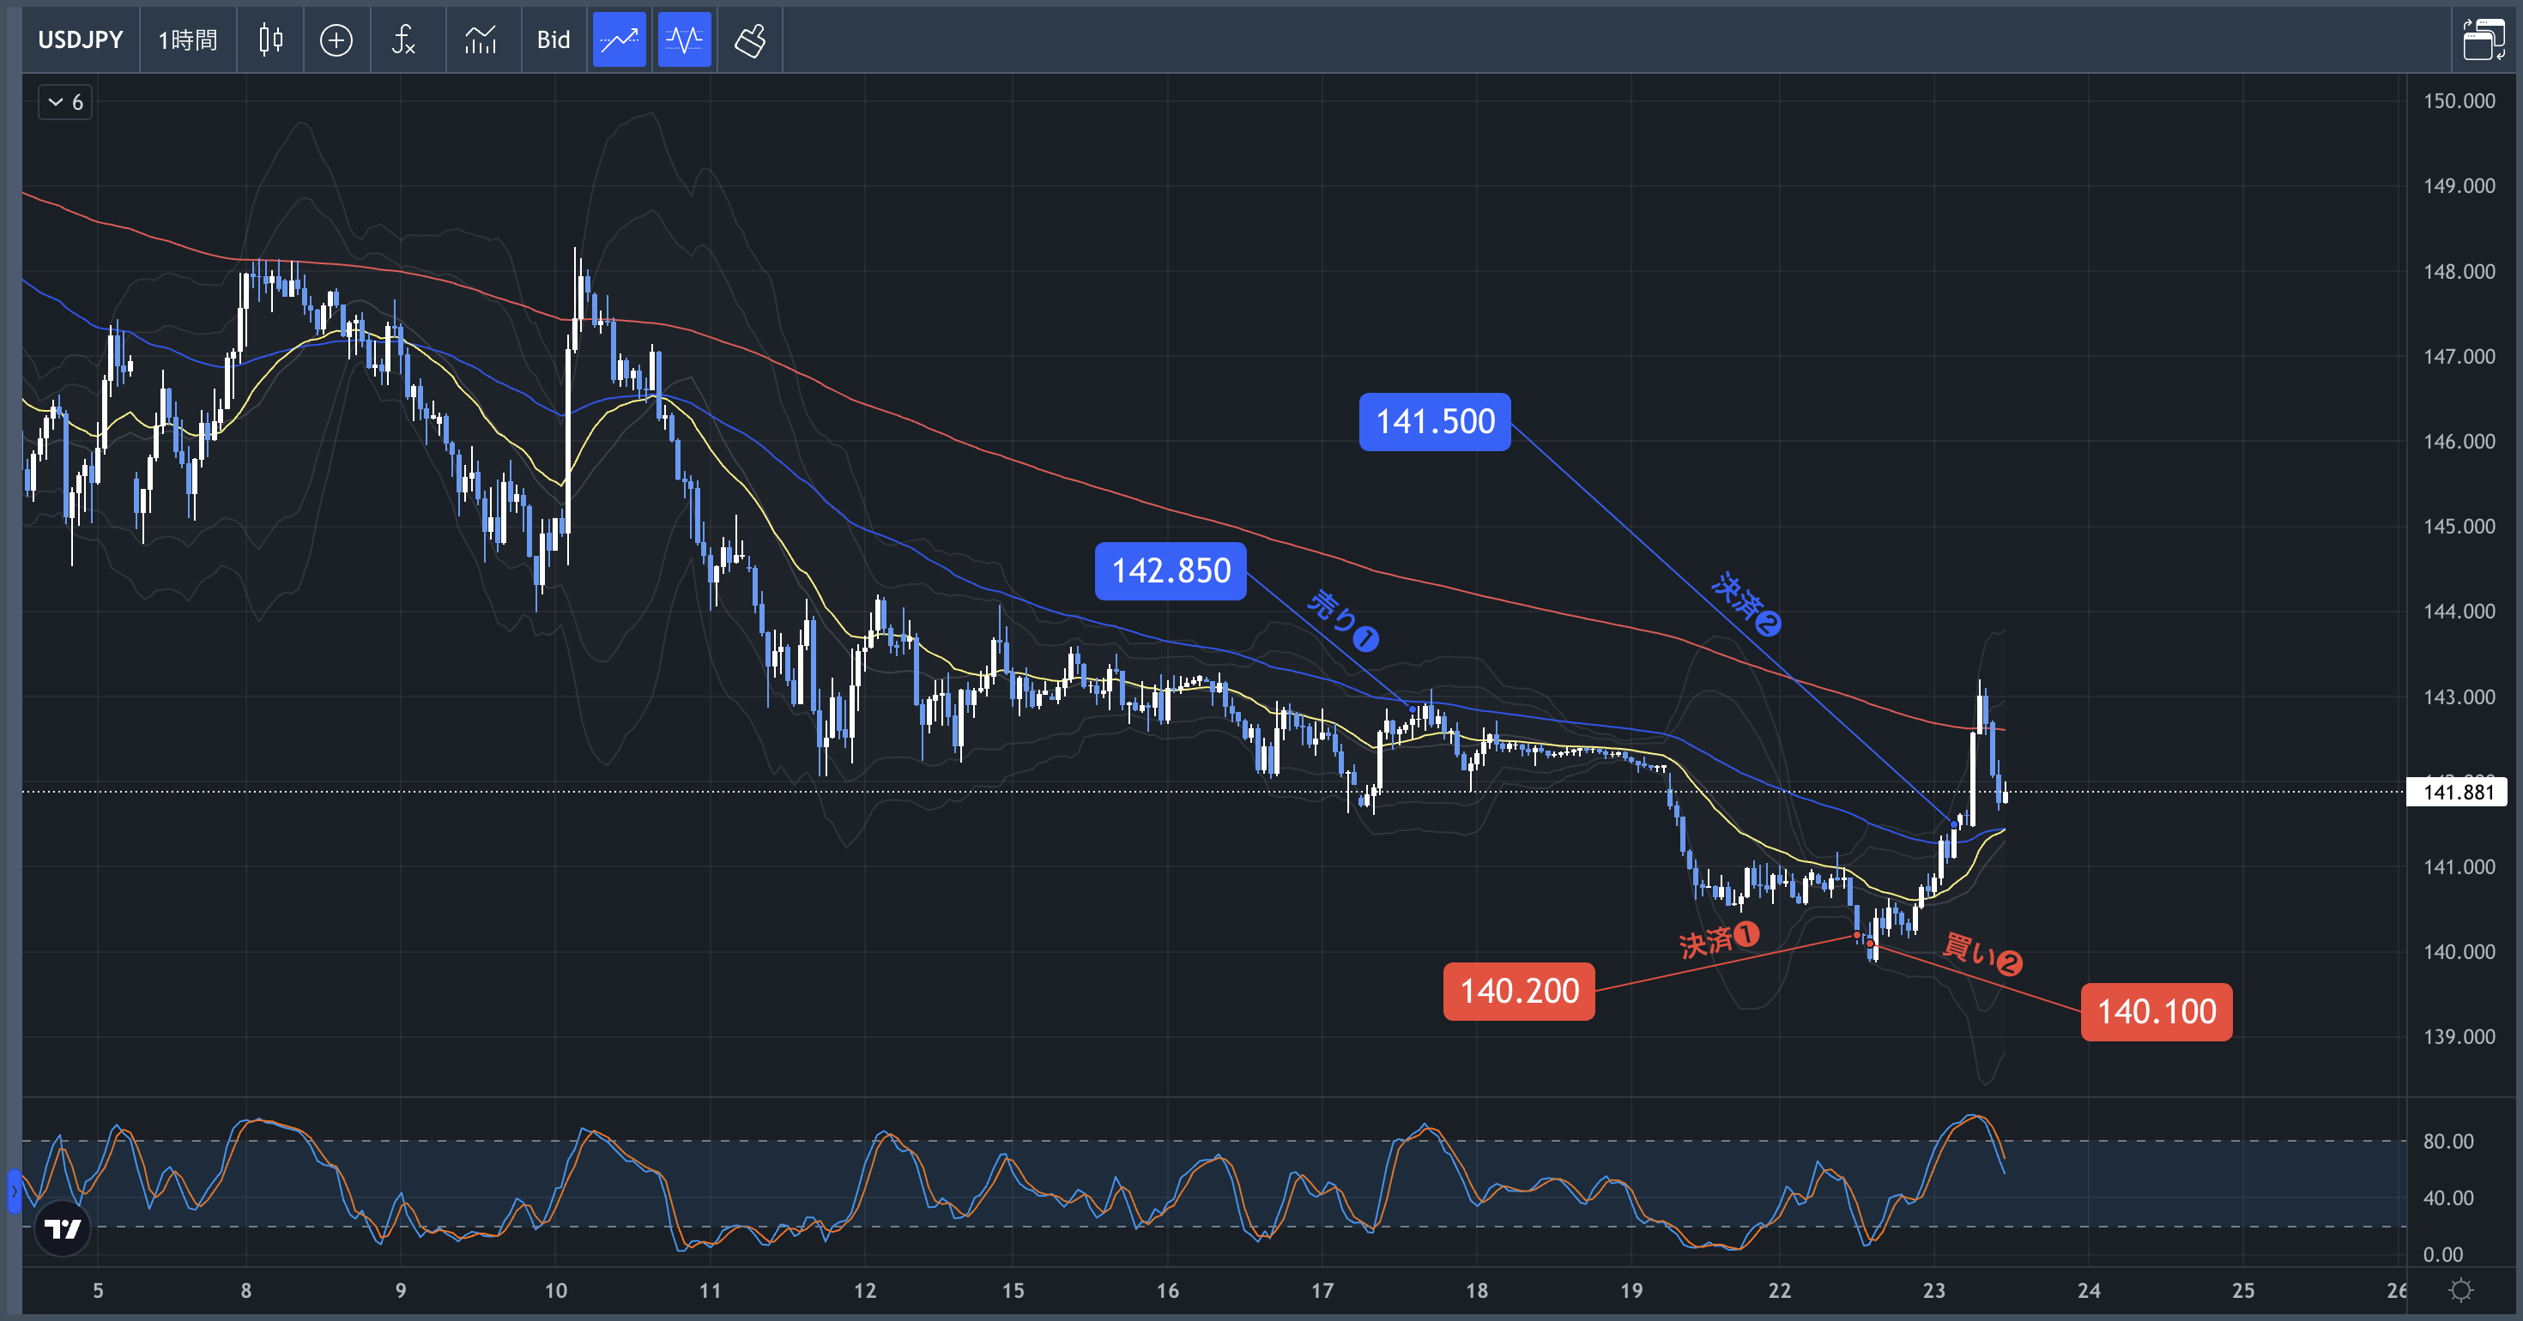Click the 141.500 blue price label
The width and height of the screenshot is (2523, 1321).
click(x=1435, y=422)
